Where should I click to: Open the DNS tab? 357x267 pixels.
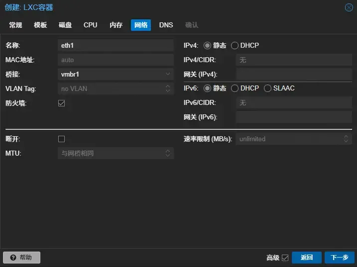pyautogui.click(x=166, y=25)
